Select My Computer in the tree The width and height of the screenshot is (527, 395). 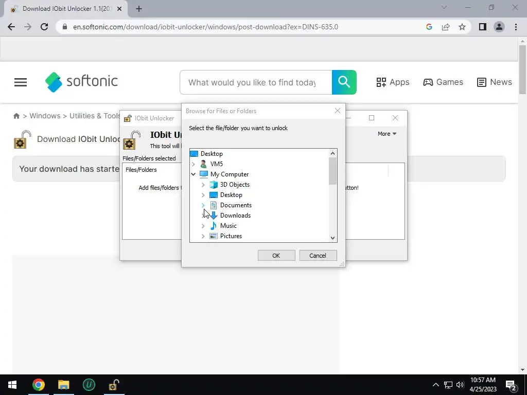(230, 174)
